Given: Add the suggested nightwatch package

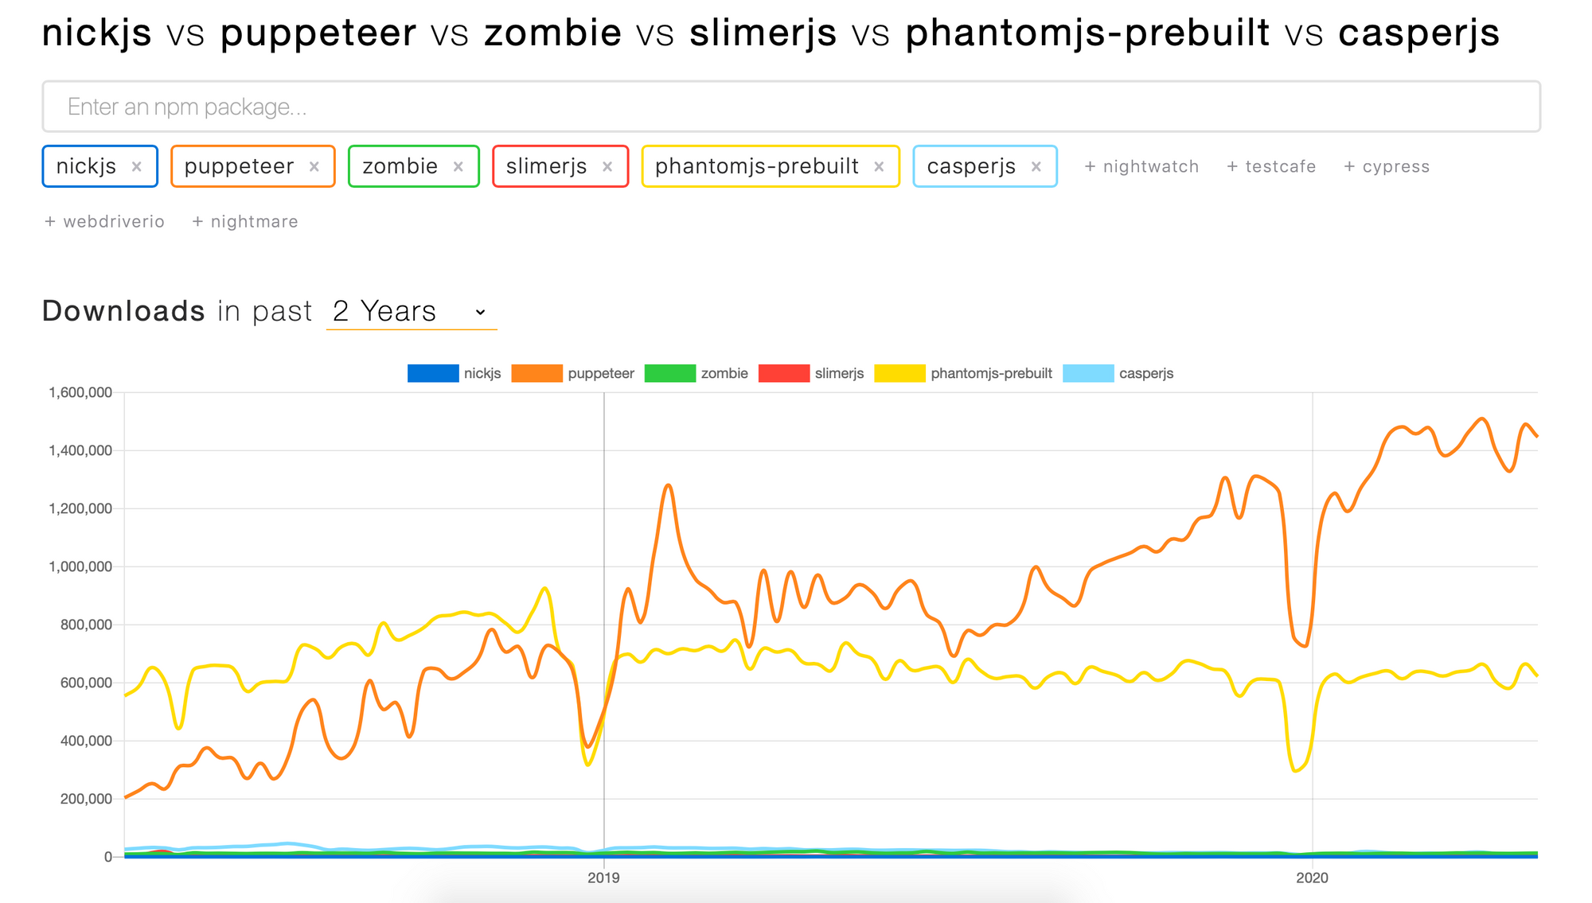Looking at the screenshot, I should [1141, 167].
